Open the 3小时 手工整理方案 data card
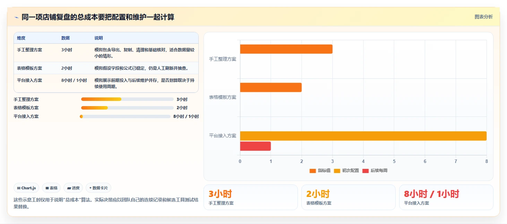The width and height of the screenshot is (507, 224). [x=250, y=197]
